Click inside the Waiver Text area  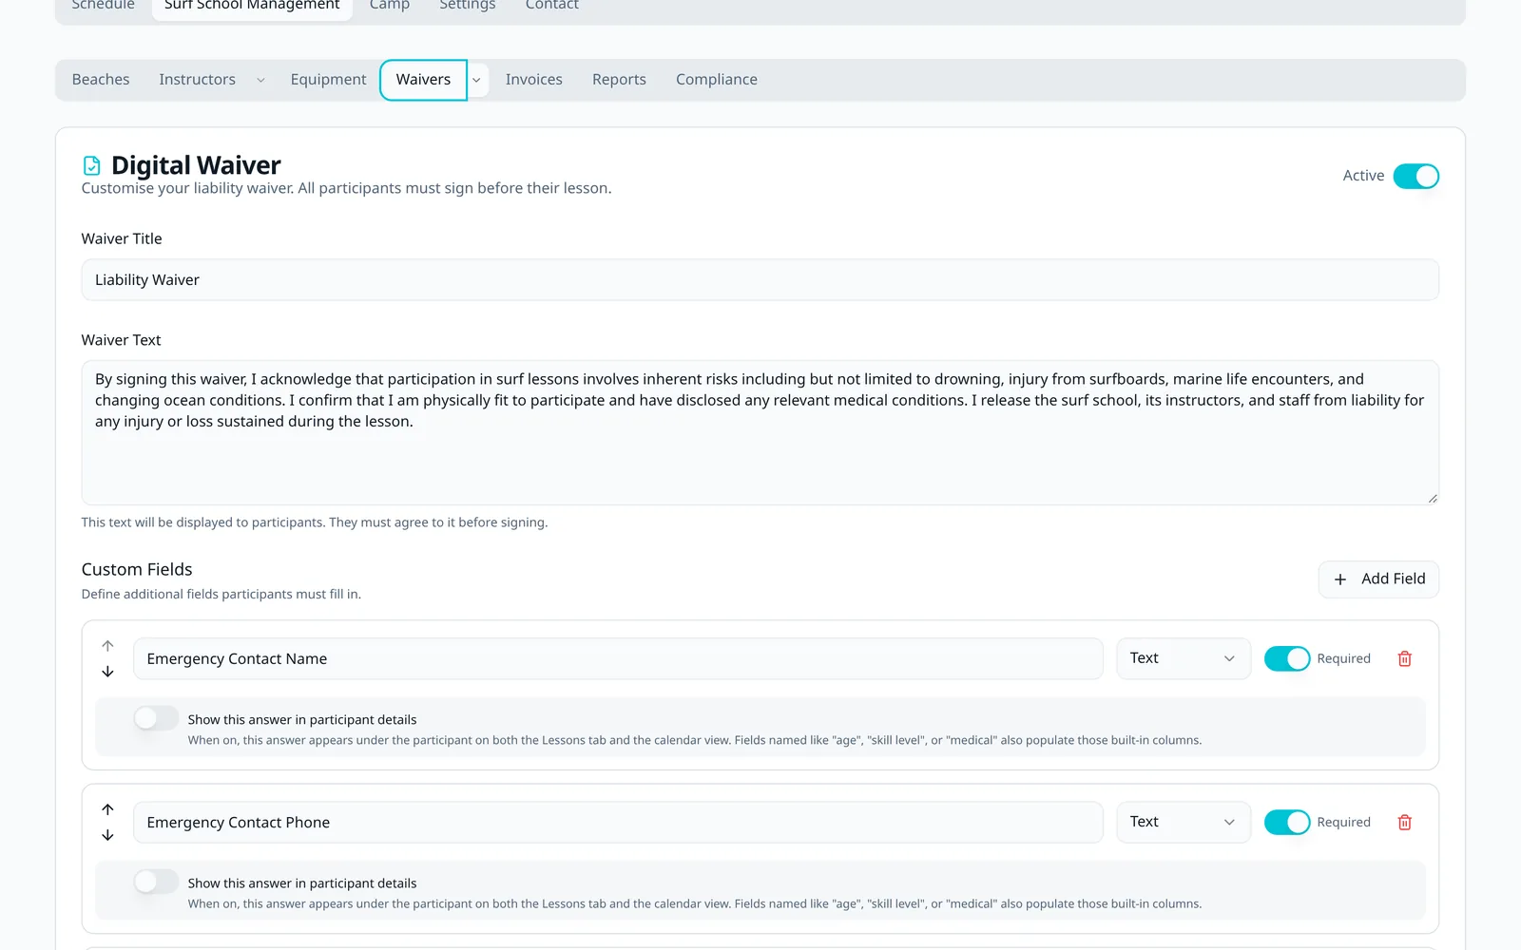click(760, 432)
